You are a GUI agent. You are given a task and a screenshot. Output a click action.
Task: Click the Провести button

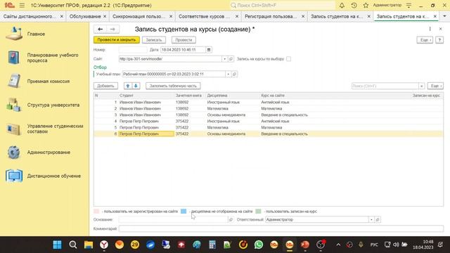tap(184, 40)
